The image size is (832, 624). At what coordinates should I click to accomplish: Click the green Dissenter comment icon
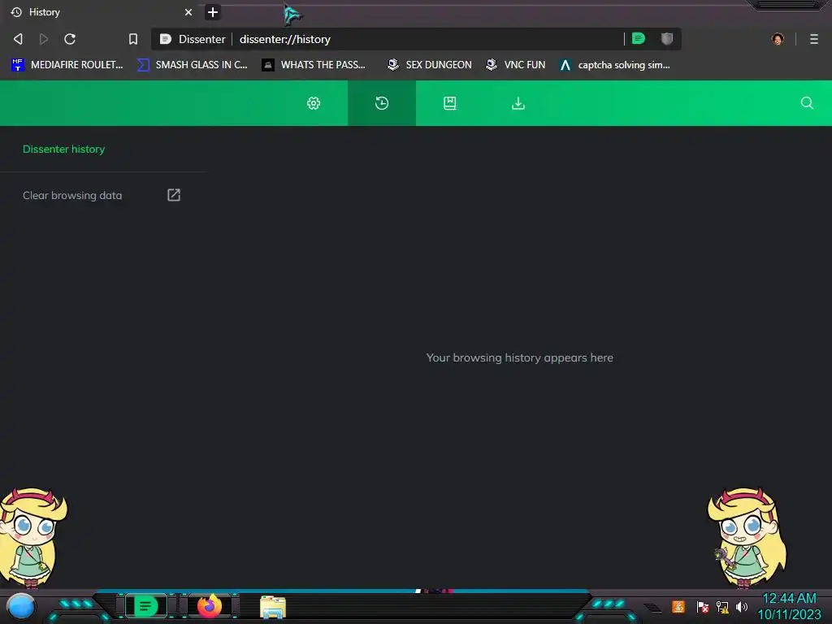639,38
